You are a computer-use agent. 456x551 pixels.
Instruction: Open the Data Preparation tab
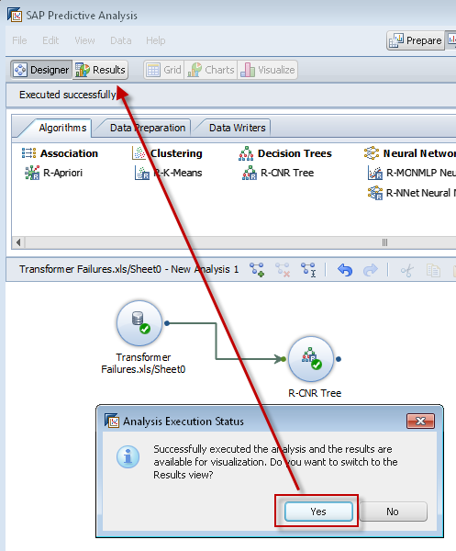pos(148,128)
